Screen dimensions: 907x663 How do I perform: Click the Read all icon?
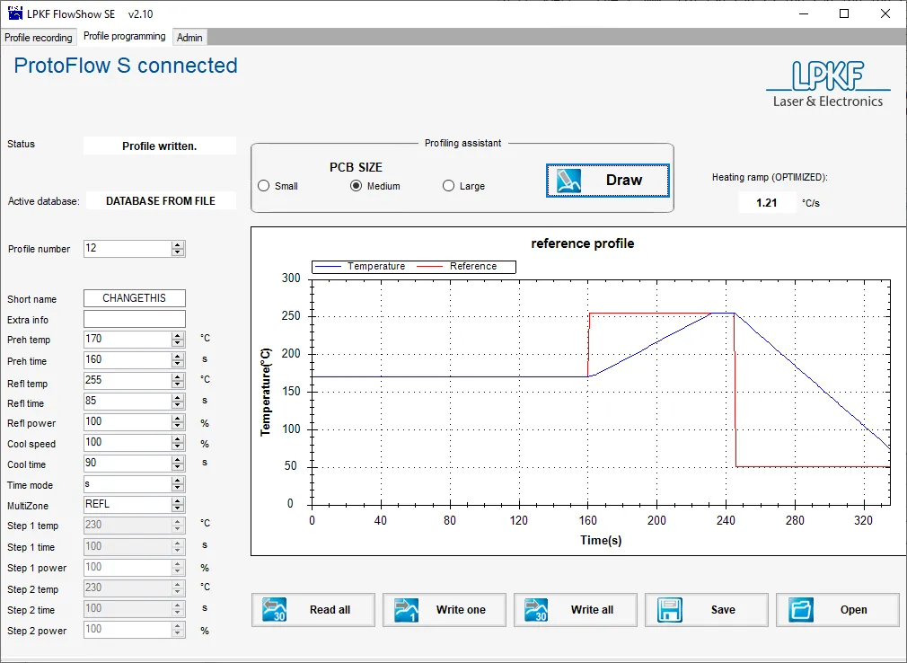click(x=274, y=610)
